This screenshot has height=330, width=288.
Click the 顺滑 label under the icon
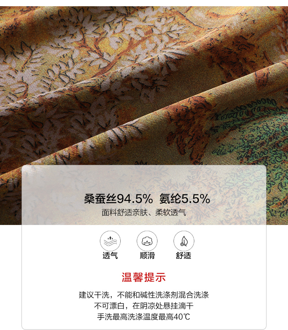click(x=147, y=256)
